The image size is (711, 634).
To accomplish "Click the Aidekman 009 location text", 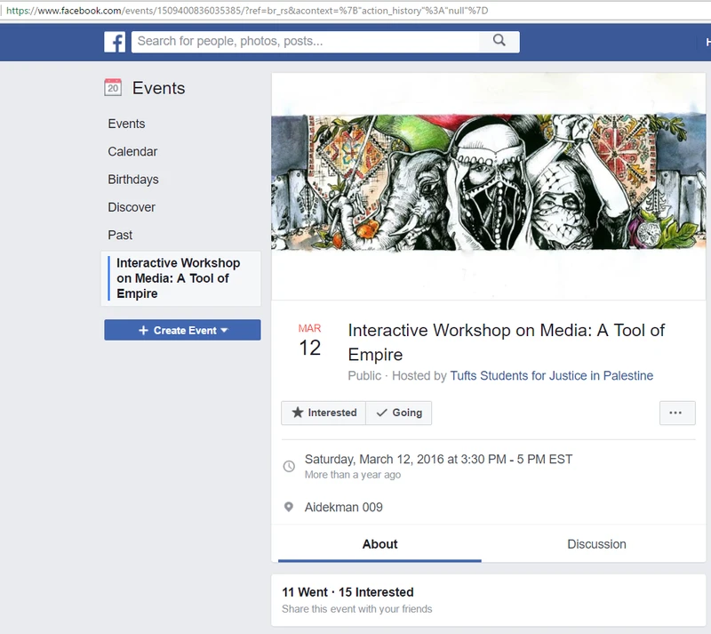I will click(344, 507).
